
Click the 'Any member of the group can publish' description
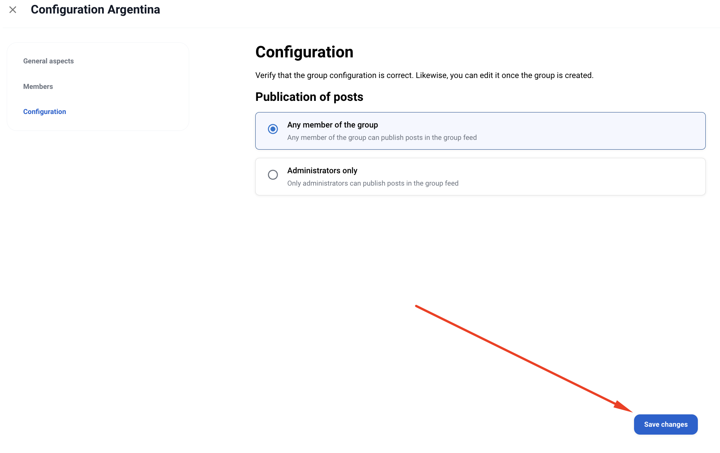click(382, 138)
